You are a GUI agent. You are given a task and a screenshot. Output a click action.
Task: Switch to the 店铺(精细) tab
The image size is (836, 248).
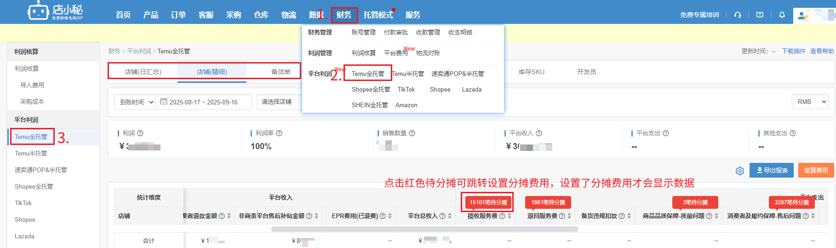(x=212, y=72)
